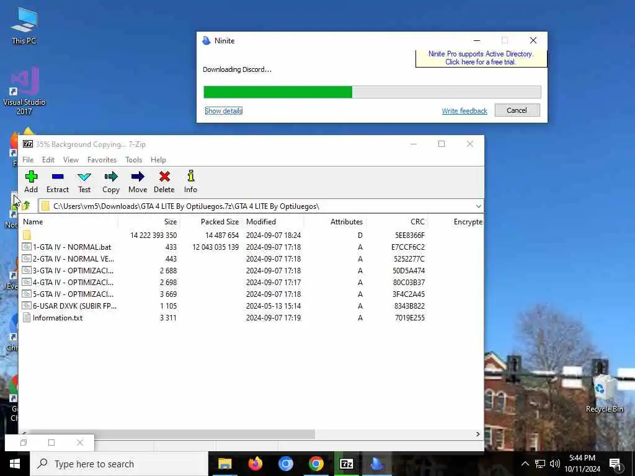This screenshot has height=476, width=635.
Task: Open the View menu
Action: 71,160
